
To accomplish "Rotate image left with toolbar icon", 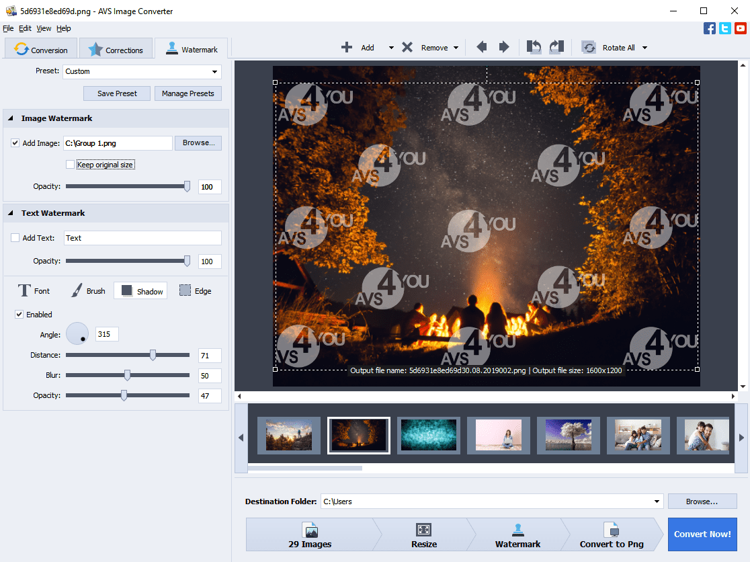I will [x=534, y=47].
